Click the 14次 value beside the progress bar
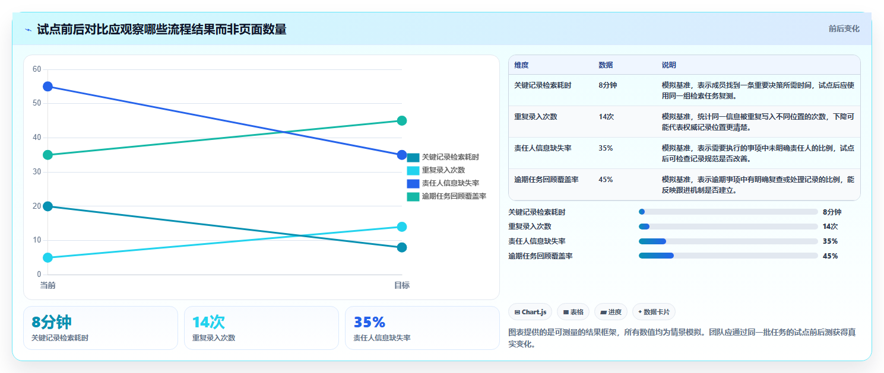This screenshot has width=884, height=373. coord(830,227)
